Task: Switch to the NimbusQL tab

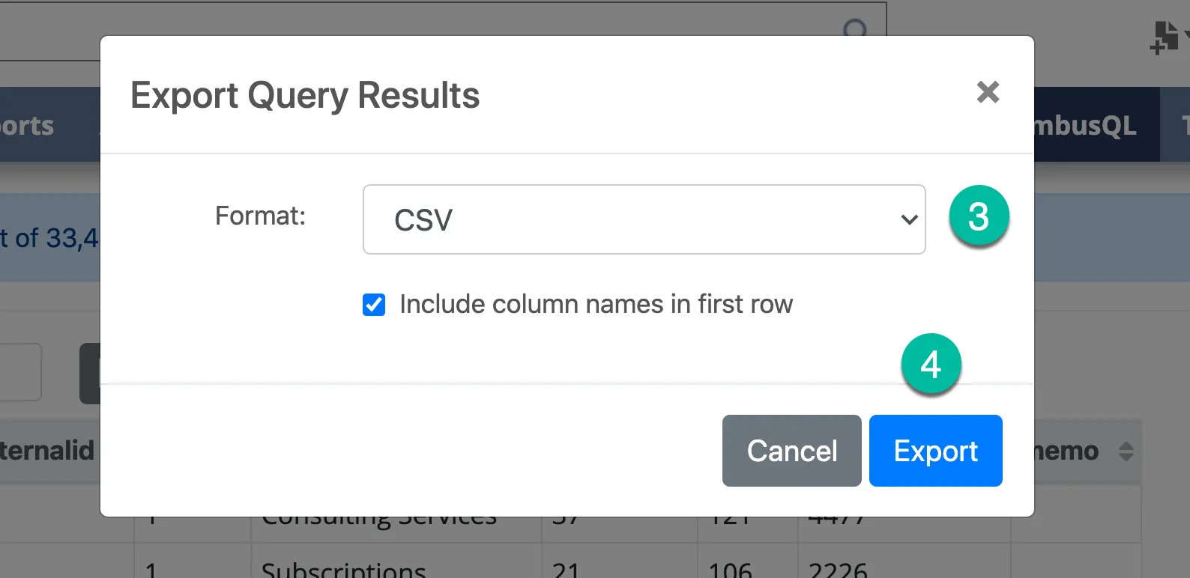Action: coord(1085,125)
